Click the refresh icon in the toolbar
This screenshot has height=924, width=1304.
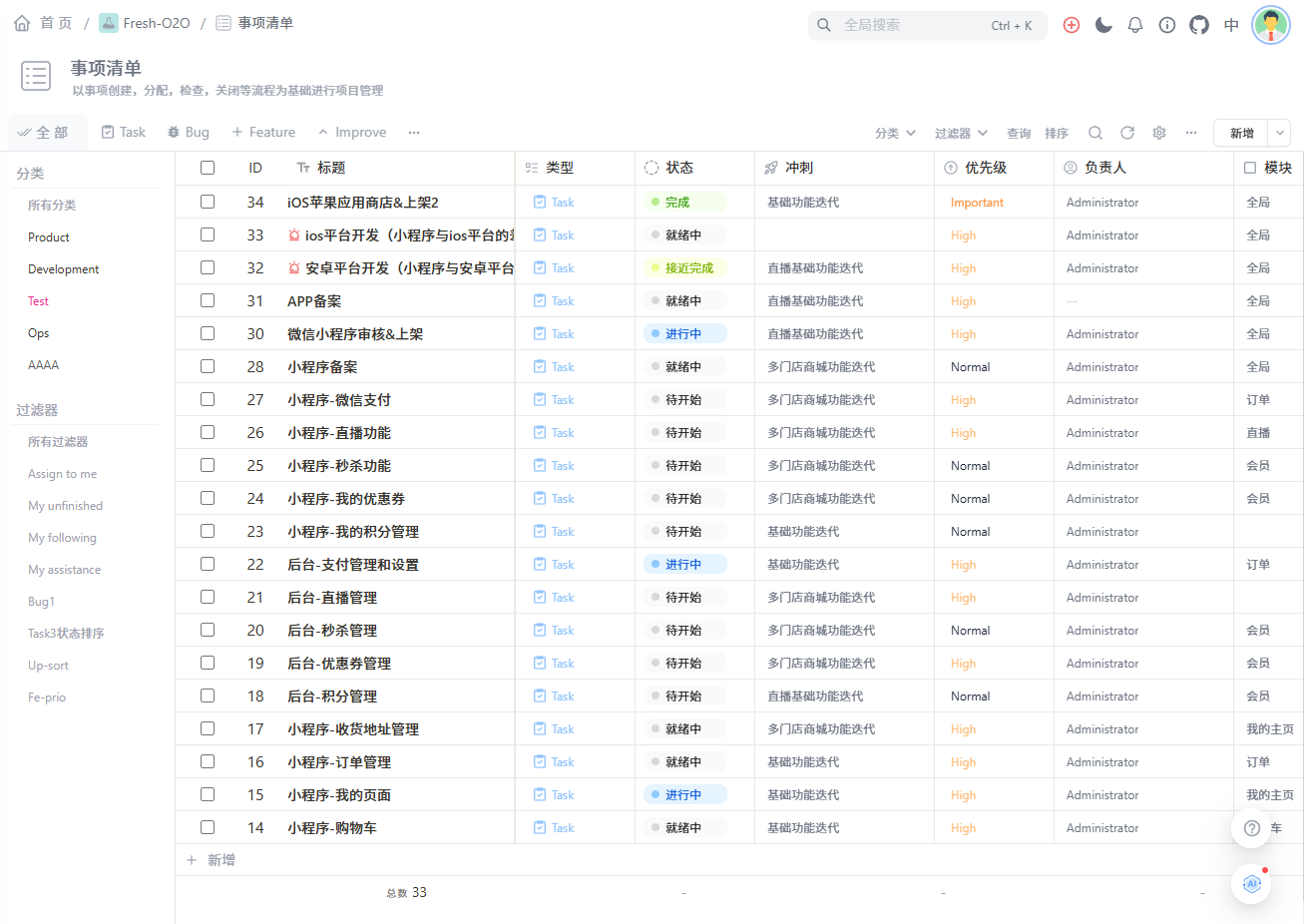pos(1127,132)
